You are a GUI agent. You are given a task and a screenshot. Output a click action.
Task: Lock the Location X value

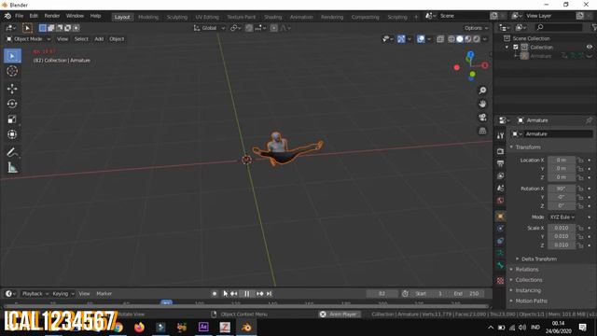(580, 161)
